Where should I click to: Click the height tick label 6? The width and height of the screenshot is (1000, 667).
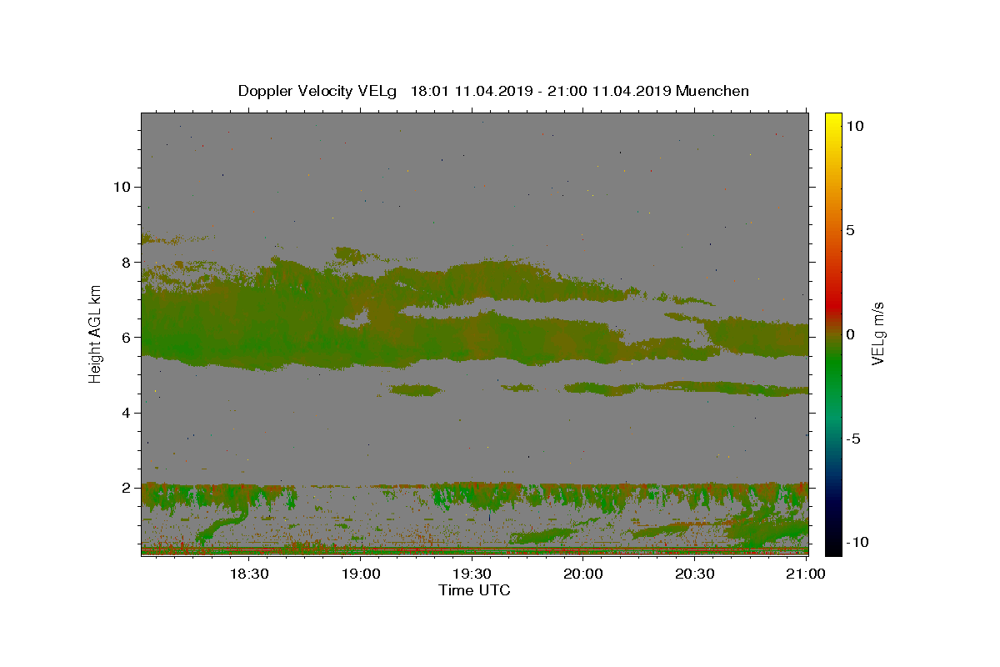tap(125, 337)
